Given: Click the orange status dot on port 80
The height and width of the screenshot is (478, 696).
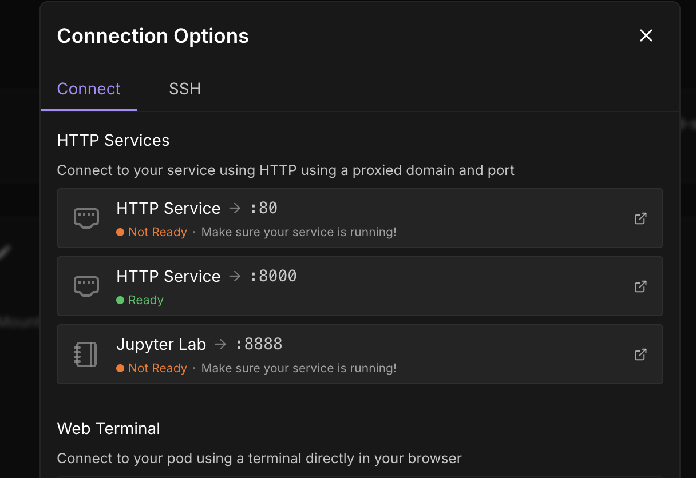Looking at the screenshot, I should [x=120, y=232].
